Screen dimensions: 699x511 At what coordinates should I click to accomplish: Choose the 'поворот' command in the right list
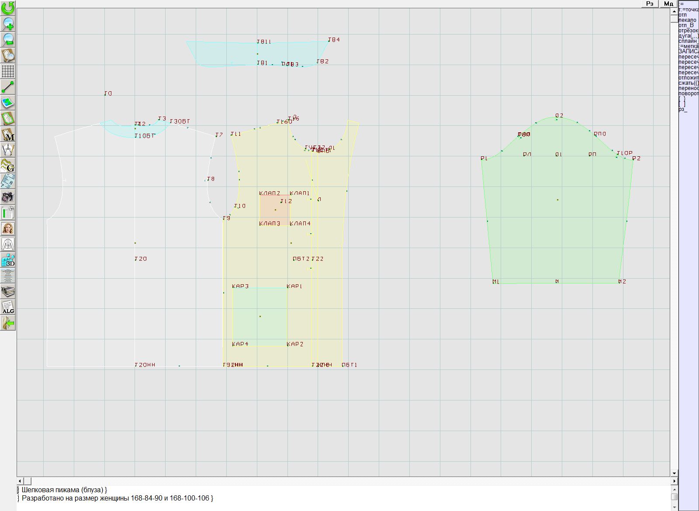[x=688, y=93]
